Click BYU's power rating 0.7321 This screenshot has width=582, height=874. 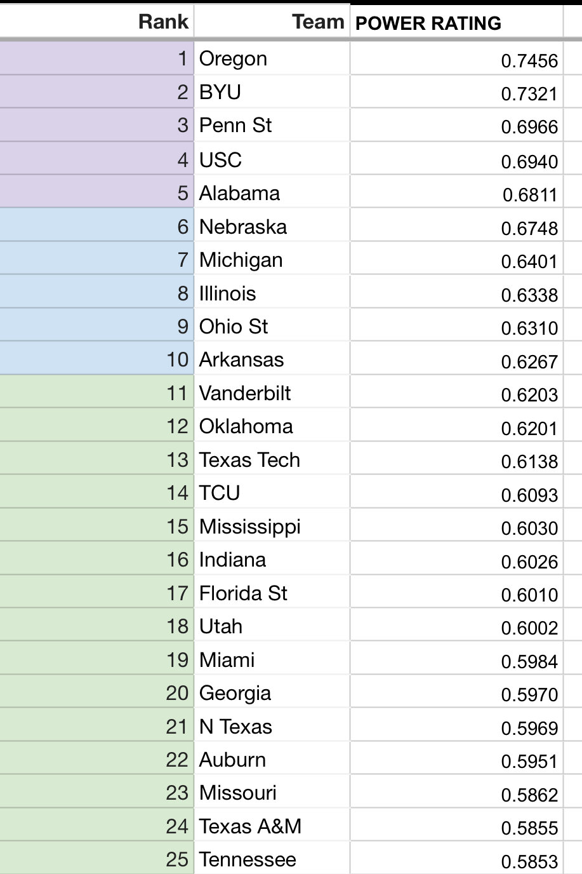click(x=456, y=93)
